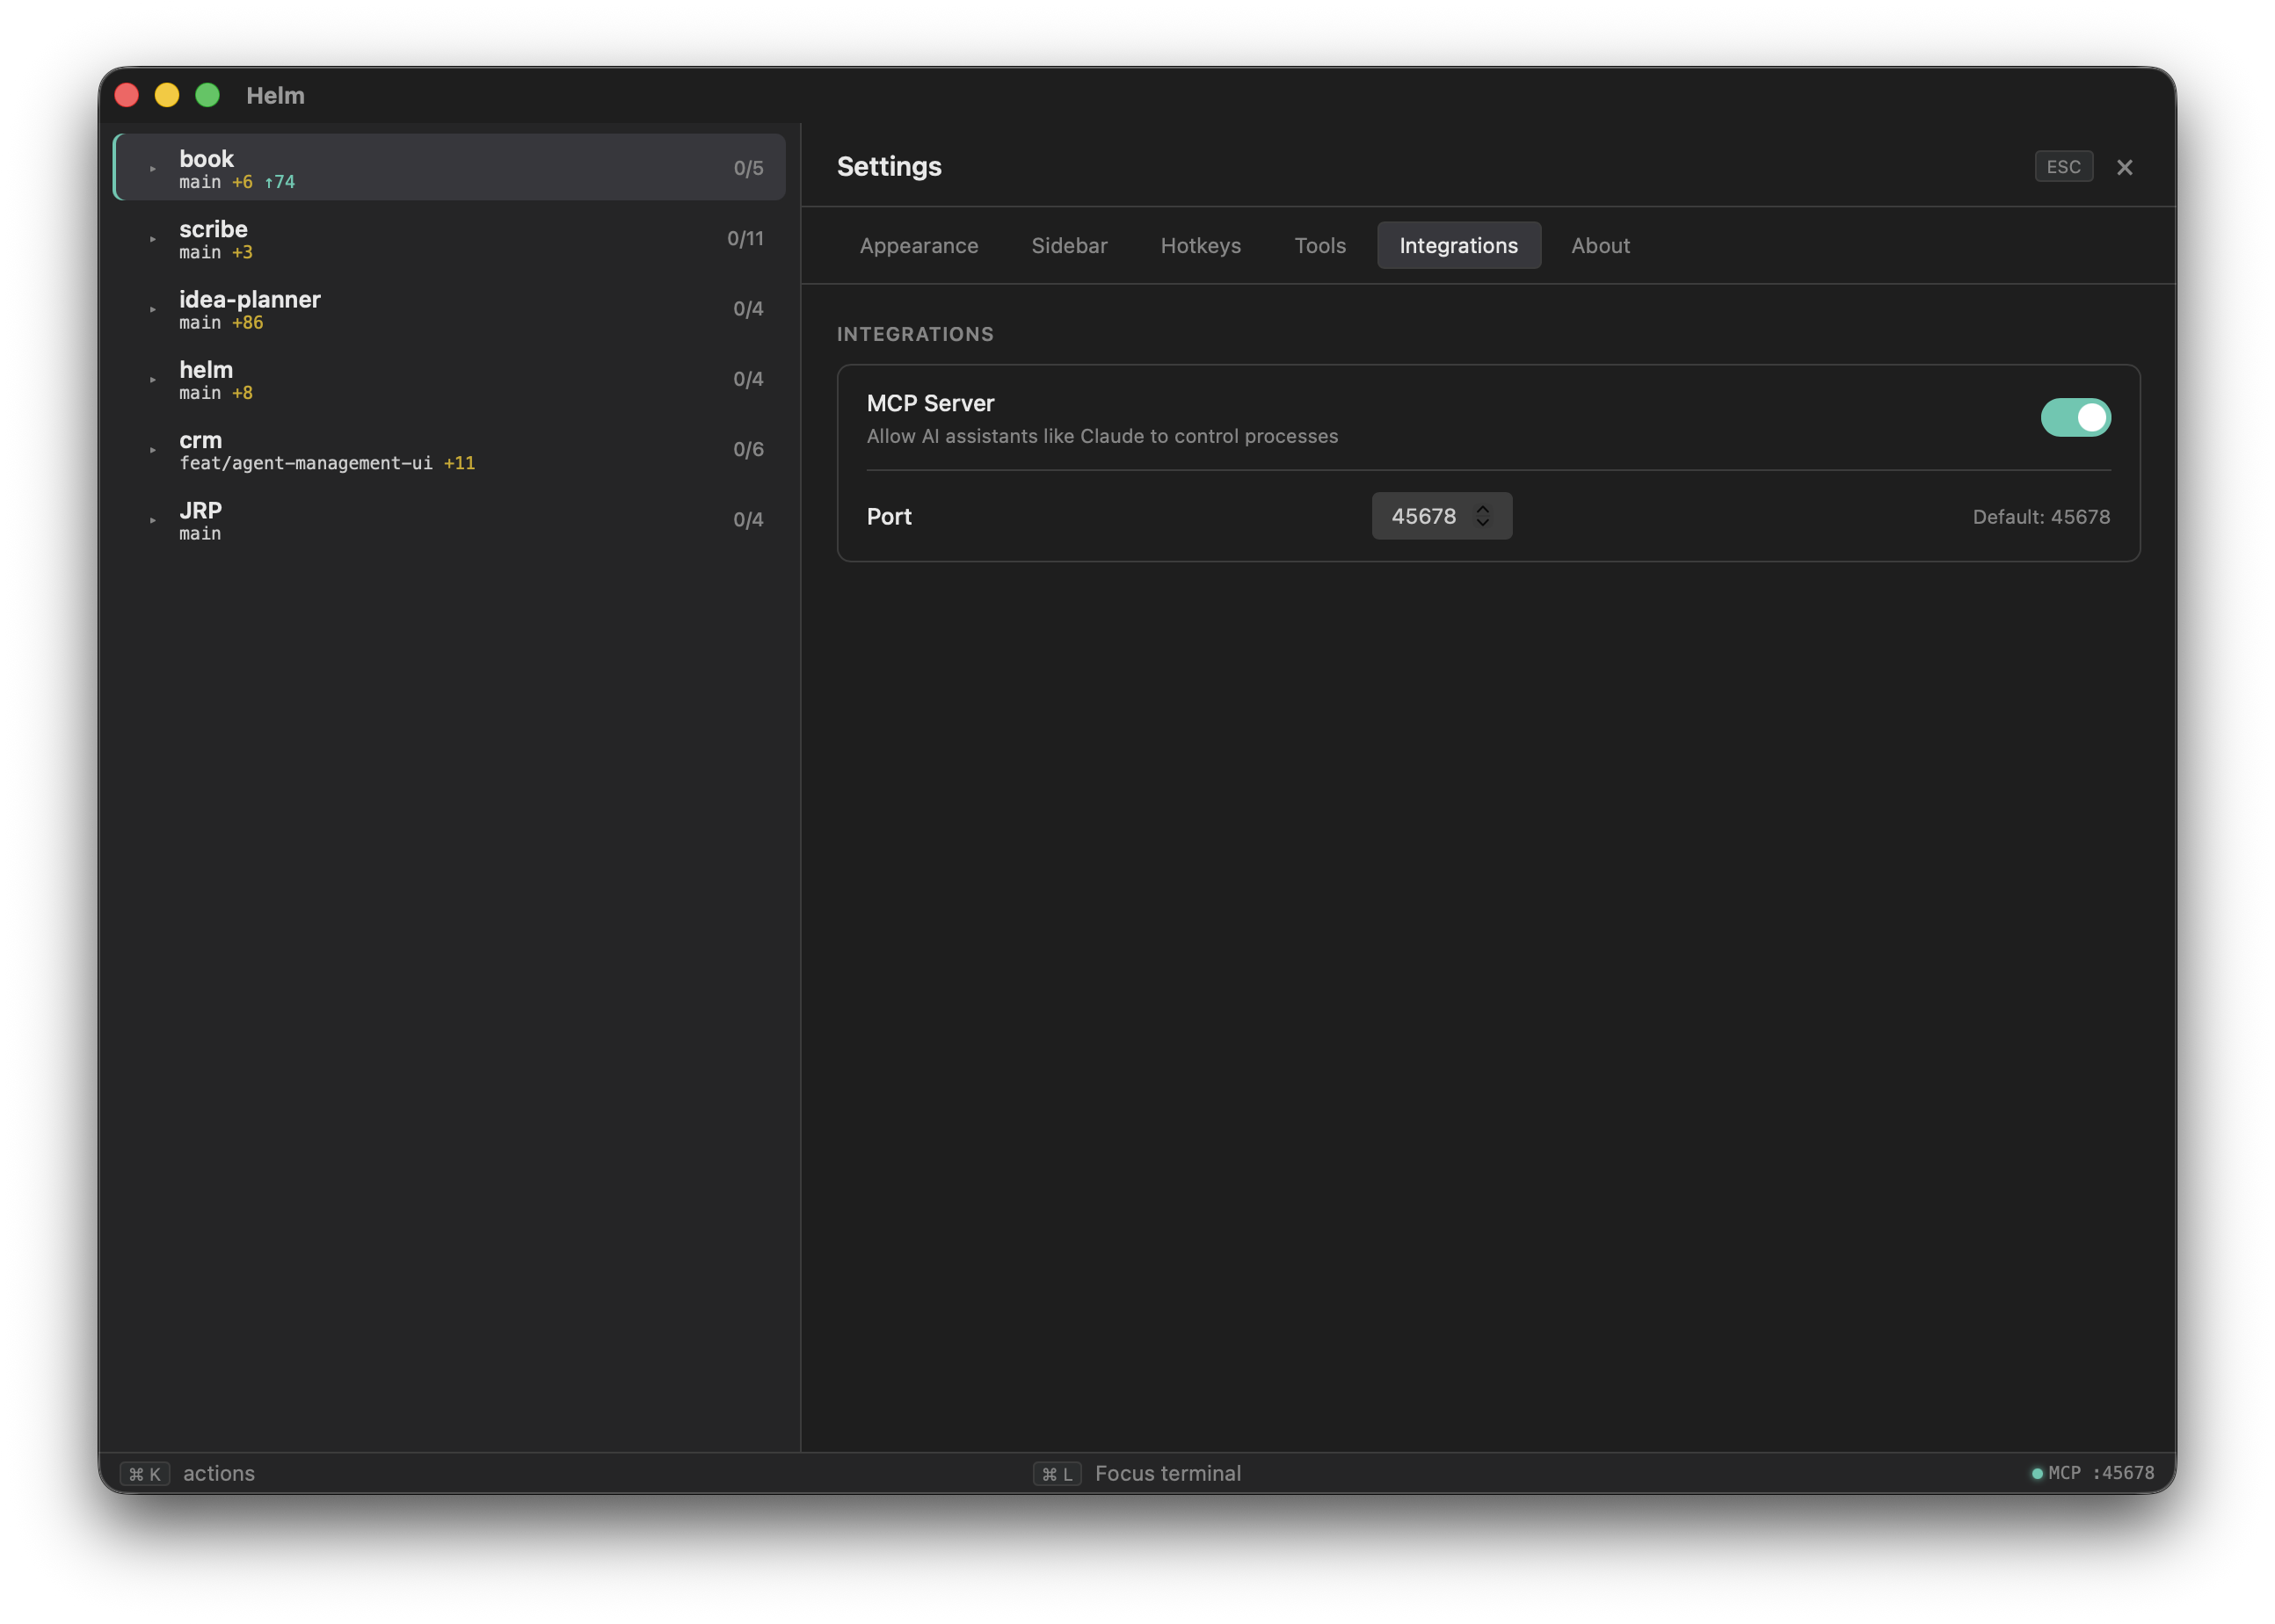Select the JRP project
This screenshot has height=1624, width=2275.
click(449, 520)
